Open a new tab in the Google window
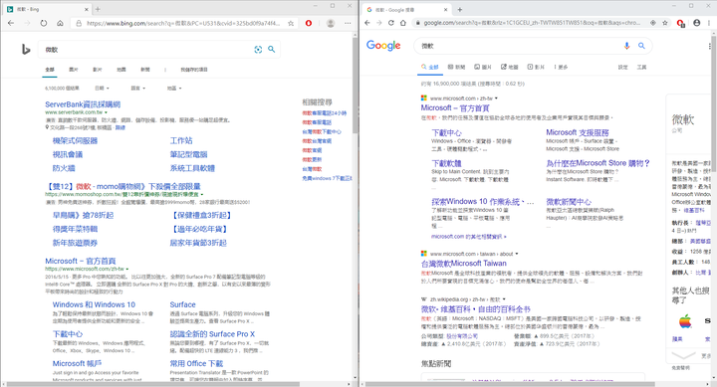The height and width of the screenshot is (387, 717). [459, 9]
